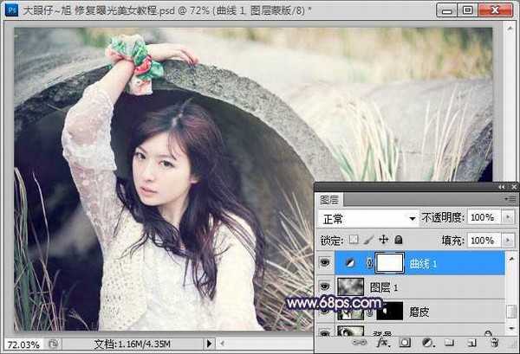Screen dimensions: 520x354
Task: Create a new layer with page icon
Action: tap(471, 343)
